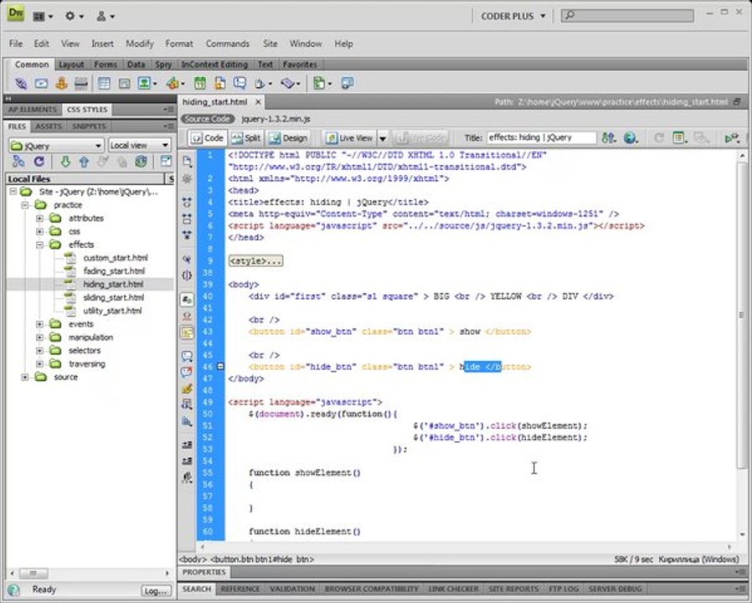Open Live View options dropdown arrow

point(383,139)
